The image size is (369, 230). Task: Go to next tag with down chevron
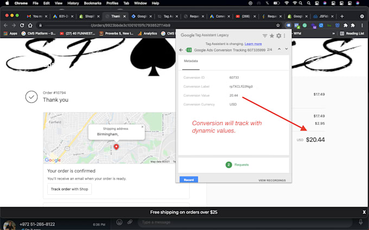click(287, 49)
